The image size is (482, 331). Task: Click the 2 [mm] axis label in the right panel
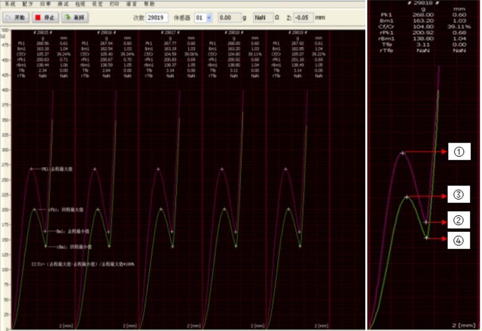tap(463, 325)
